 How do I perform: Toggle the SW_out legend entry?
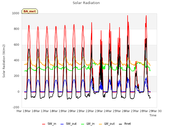tap(69, 124)
